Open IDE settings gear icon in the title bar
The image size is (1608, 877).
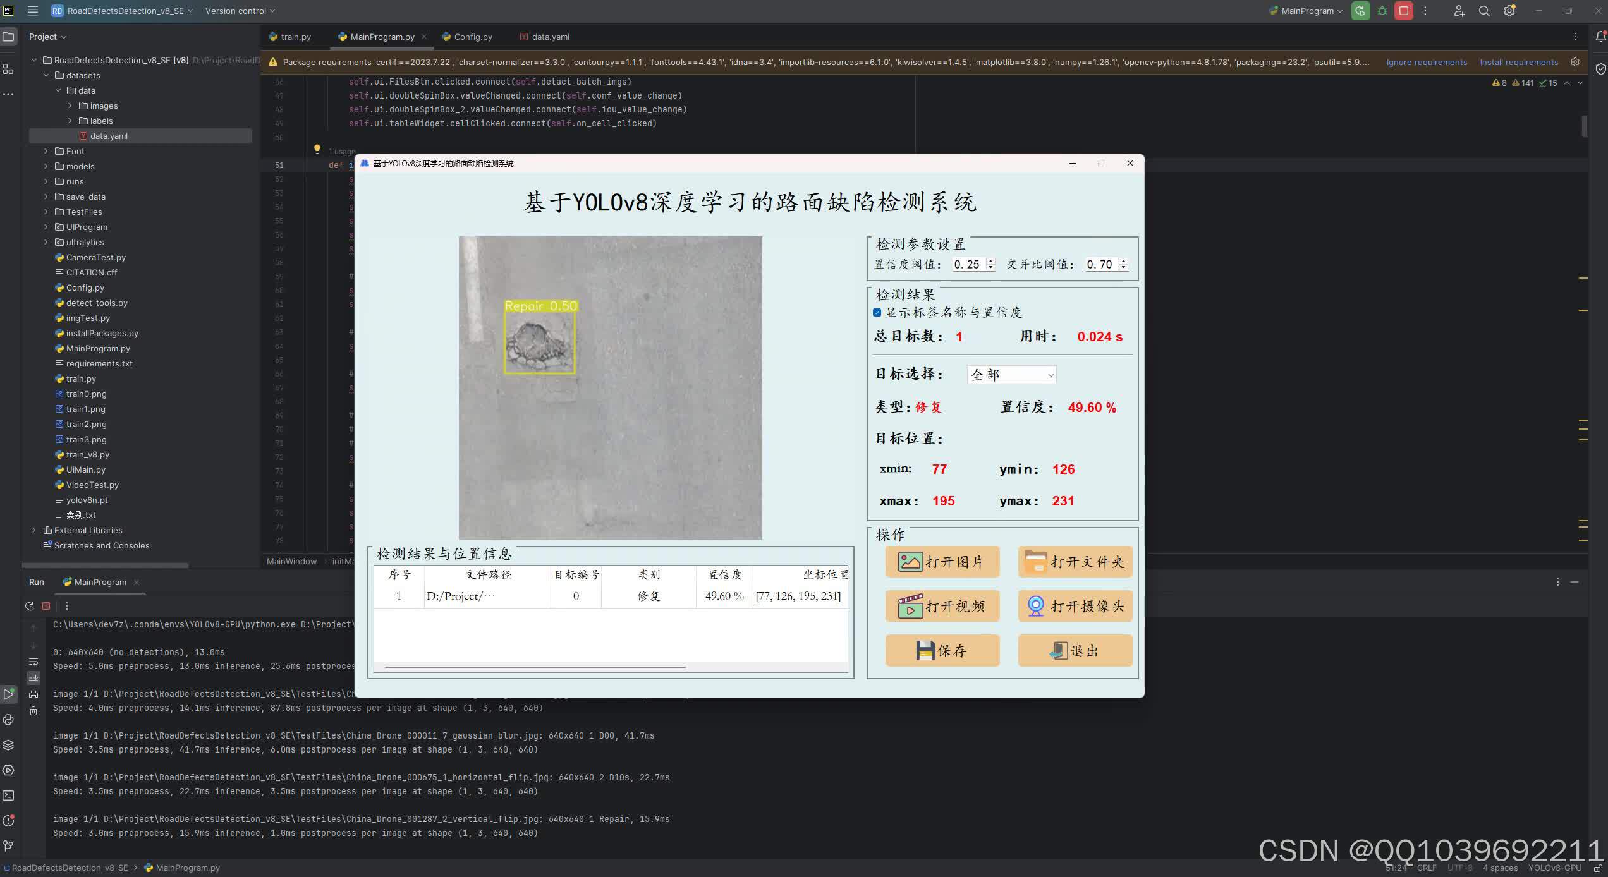tap(1509, 11)
